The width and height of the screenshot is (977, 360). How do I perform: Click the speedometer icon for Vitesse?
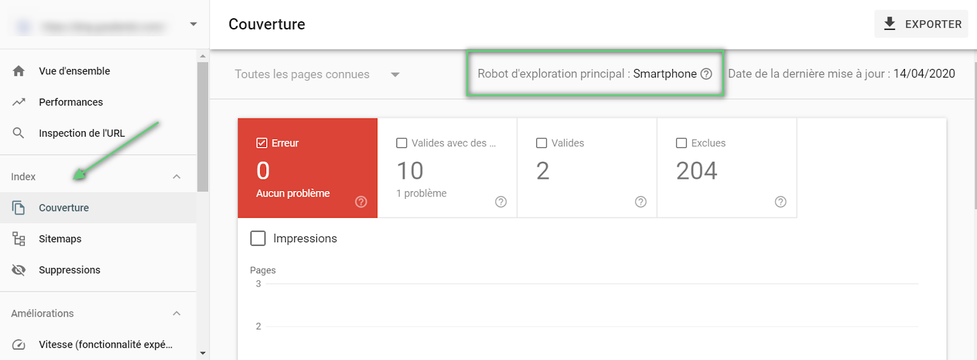click(x=19, y=345)
